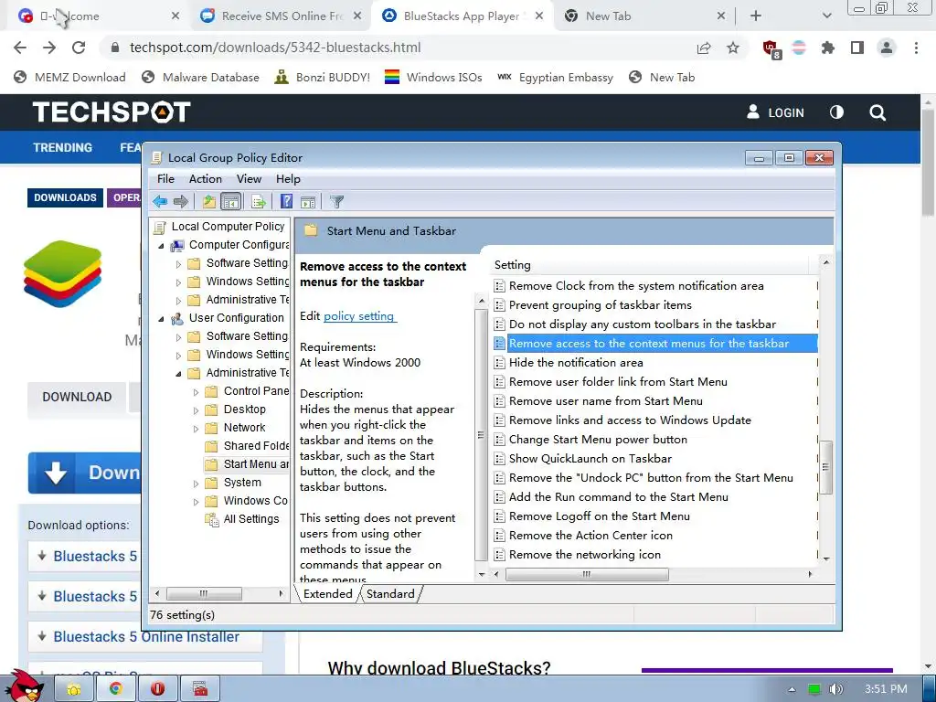
Task: Click the Export List toolbar icon
Action: (x=259, y=202)
